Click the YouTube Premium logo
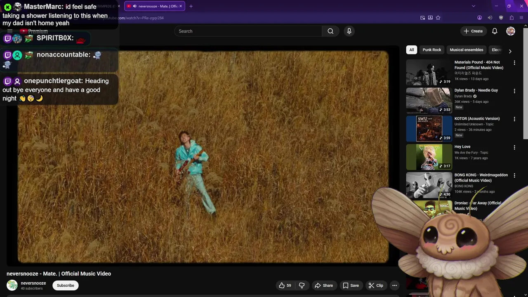528x297 pixels. [34, 31]
